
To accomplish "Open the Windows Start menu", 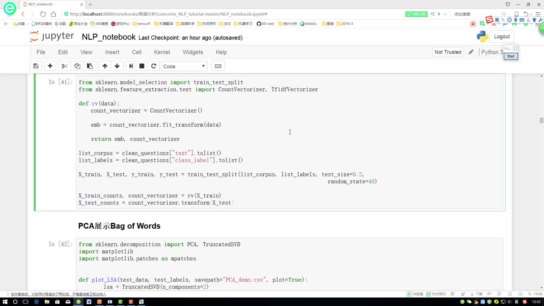I will point(5,302).
